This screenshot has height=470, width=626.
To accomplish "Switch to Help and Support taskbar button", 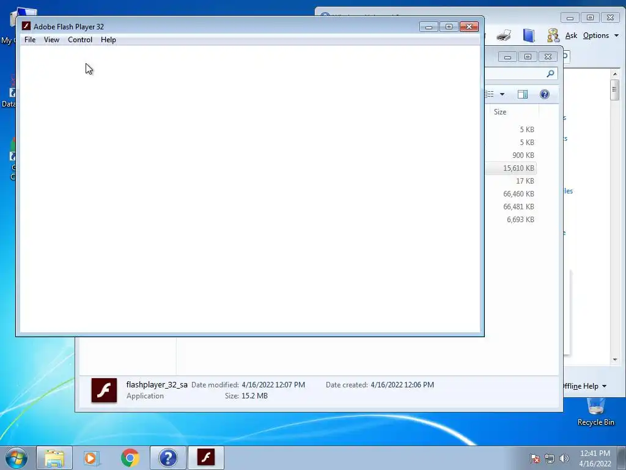I will [x=168, y=458].
